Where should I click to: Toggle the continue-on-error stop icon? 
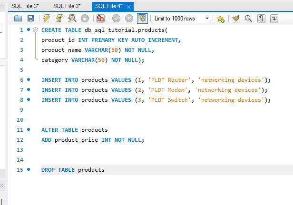point(100,19)
